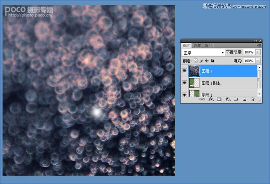Delete layer with the trash icon
The width and height of the screenshot is (270, 184).
pyautogui.click(x=253, y=99)
